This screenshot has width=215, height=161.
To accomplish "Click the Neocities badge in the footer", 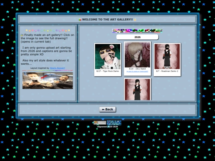I will [x=100, y=123].
